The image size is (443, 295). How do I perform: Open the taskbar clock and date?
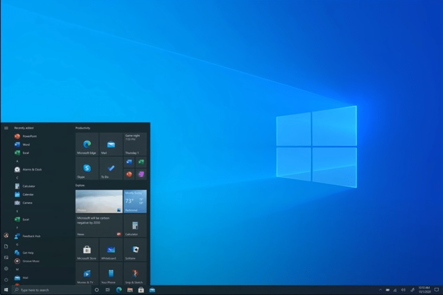424,290
